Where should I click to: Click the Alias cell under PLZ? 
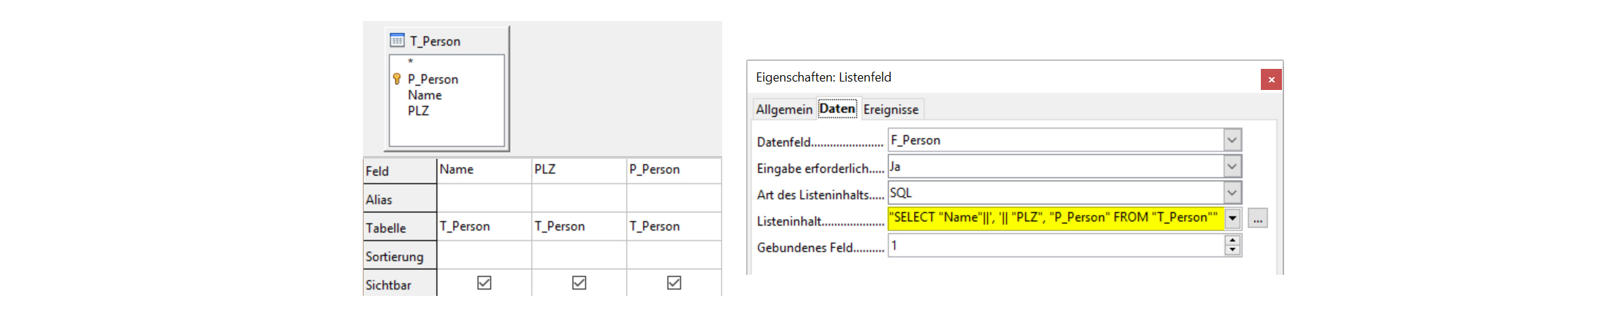coord(579,198)
